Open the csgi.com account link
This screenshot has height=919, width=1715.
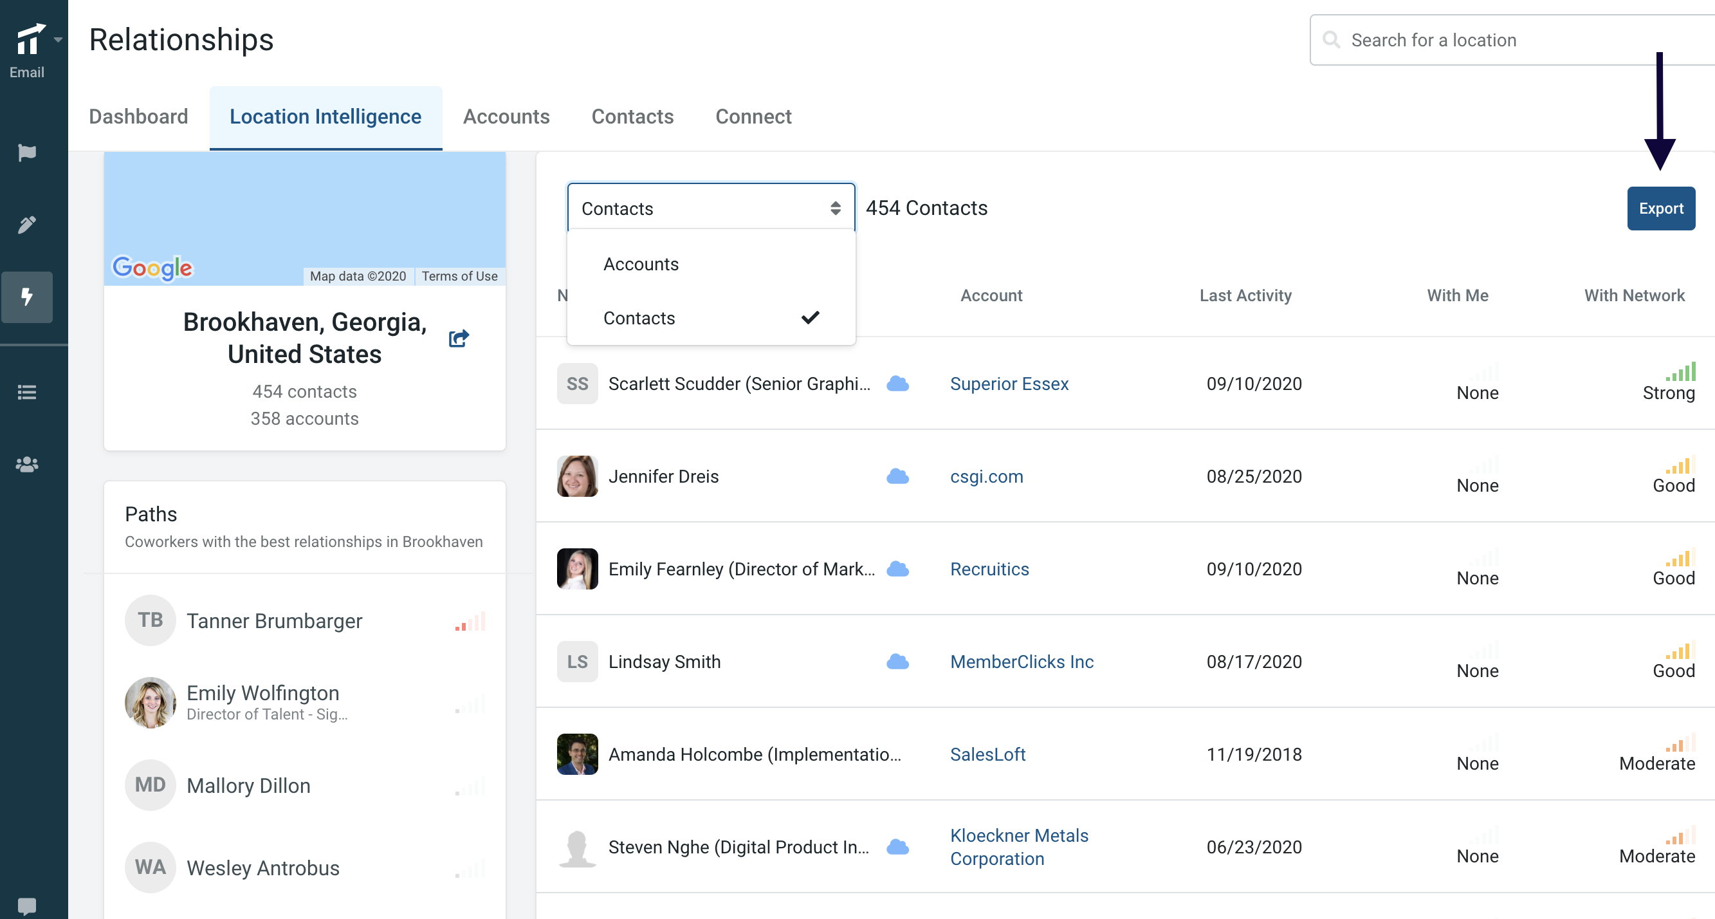click(x=986, y=476)
